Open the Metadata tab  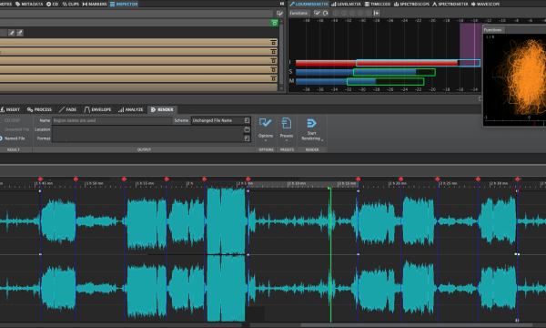point(29,5)
